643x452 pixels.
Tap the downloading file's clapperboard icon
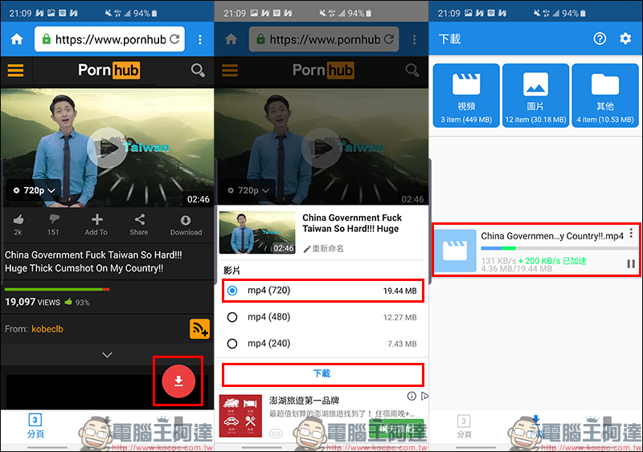point(455,250)
